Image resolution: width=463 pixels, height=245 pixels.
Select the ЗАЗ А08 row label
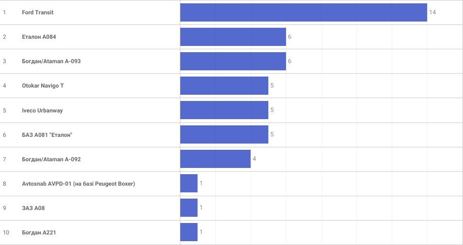click(x=33, y=208)
